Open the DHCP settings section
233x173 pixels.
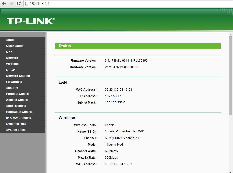tap(10, 70)
